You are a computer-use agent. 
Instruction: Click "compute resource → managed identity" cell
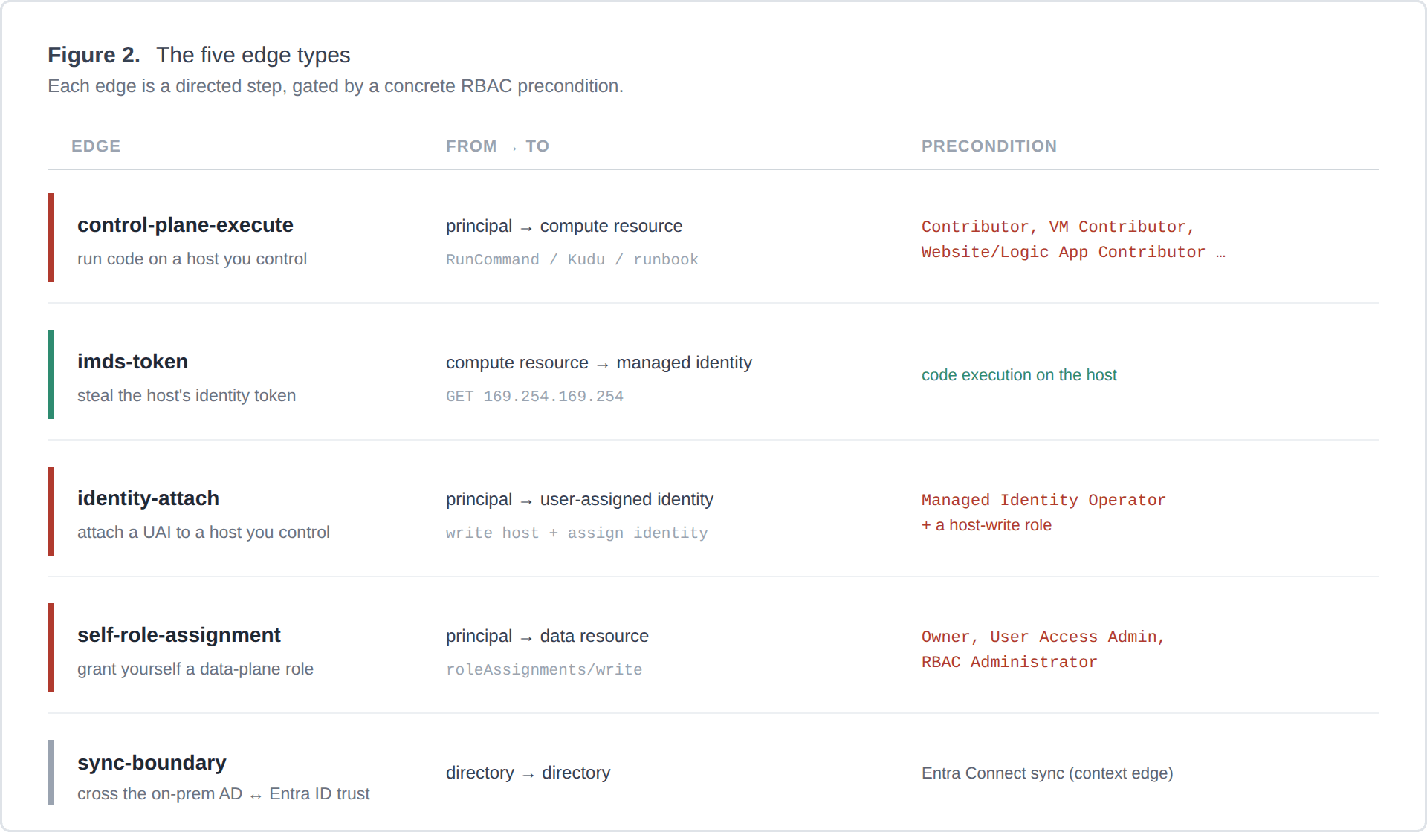tap(599, 363)
